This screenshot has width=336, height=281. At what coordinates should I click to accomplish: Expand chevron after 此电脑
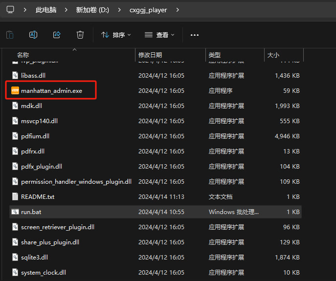[x=66, y=10]
